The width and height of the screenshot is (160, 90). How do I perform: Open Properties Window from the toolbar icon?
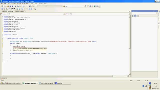88,6
